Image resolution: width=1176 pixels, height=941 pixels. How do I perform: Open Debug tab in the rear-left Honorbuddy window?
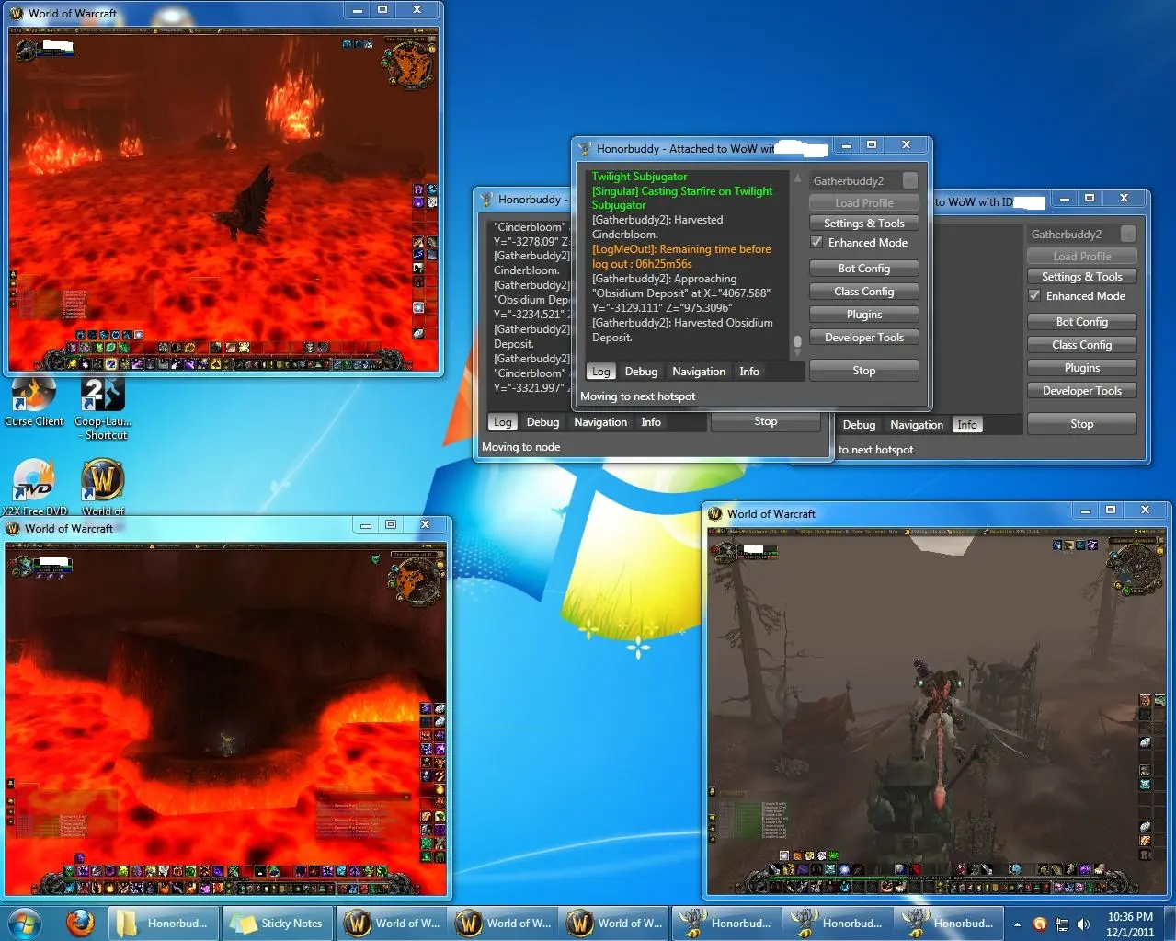pos(542,422)
